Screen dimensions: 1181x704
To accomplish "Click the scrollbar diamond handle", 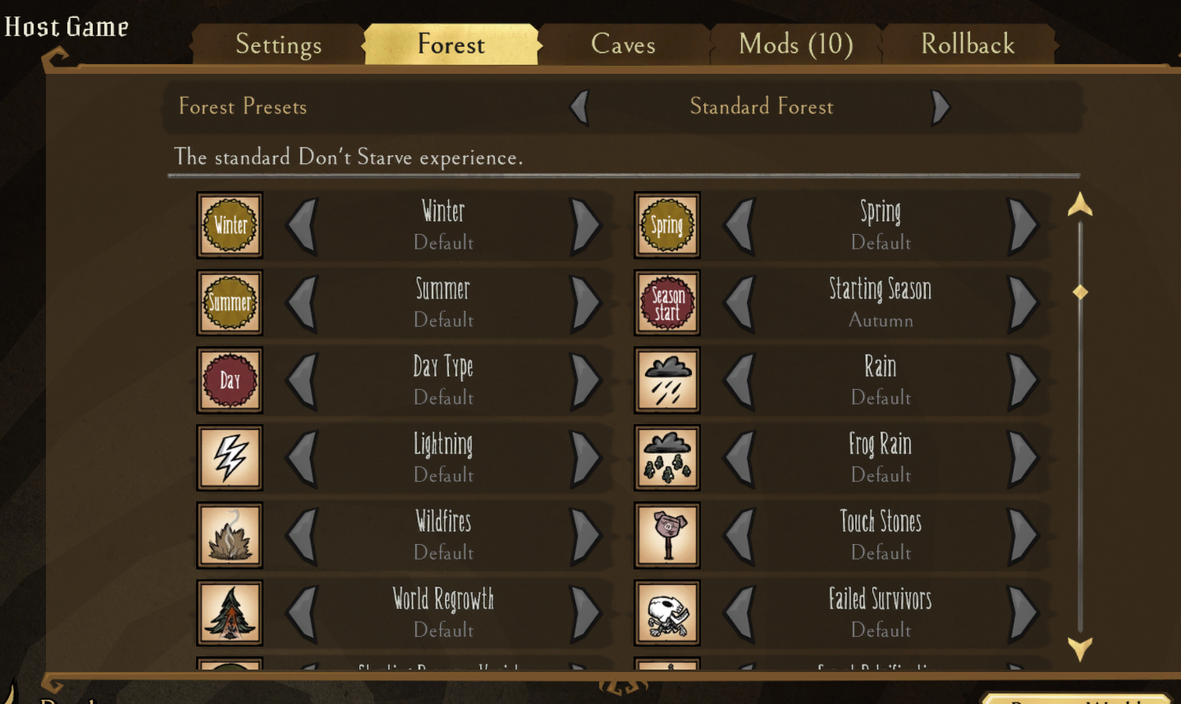I will coord(1080,292).
